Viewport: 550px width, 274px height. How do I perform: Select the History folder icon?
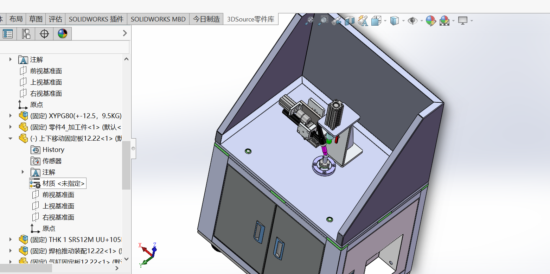[x=36, y=149]
